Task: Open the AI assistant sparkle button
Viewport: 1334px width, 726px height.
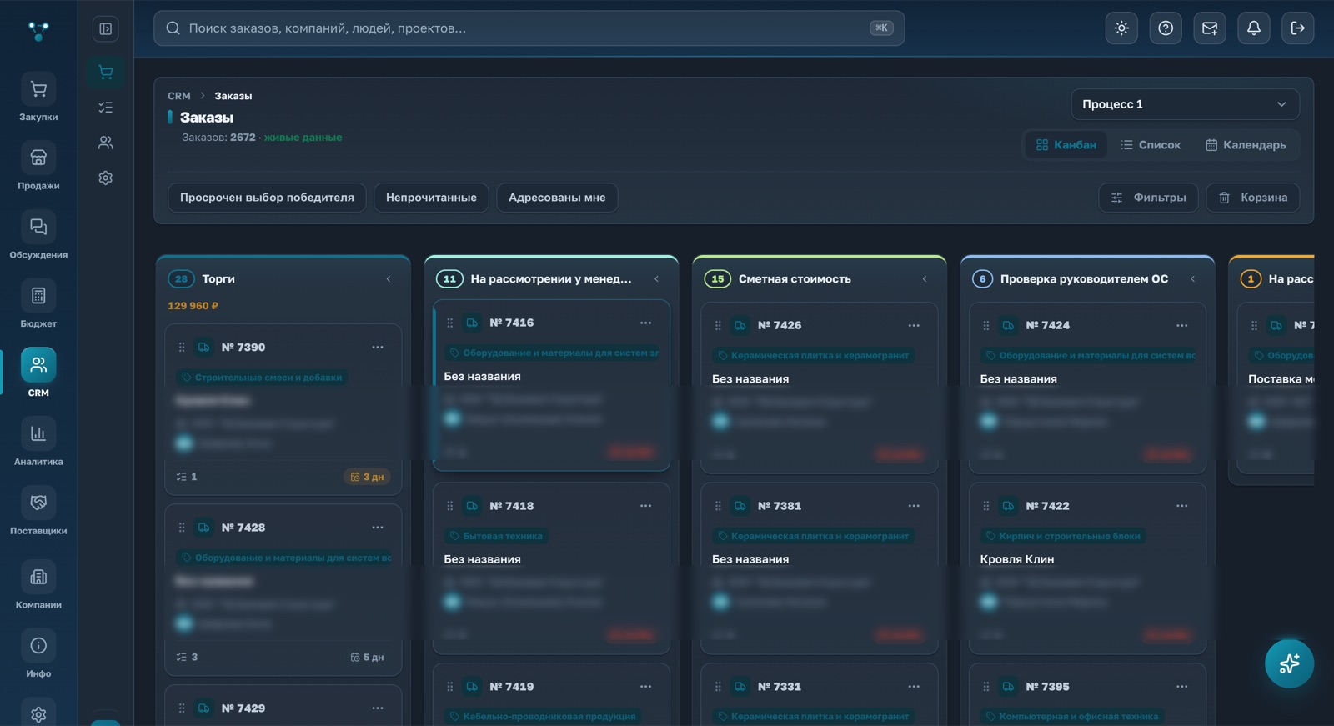Action: [1289, 663]
